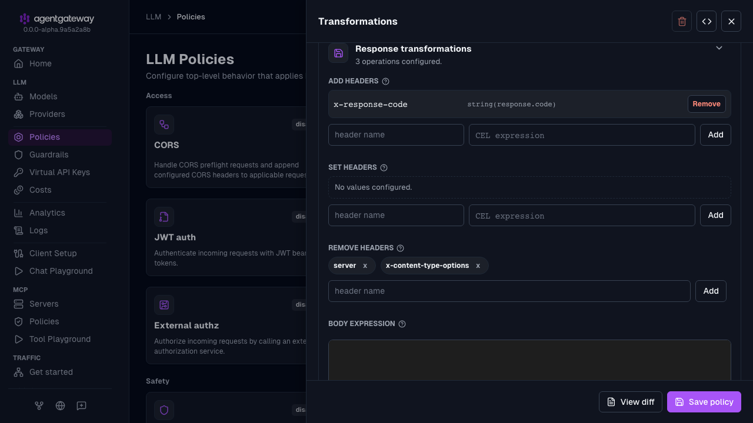The image size is (753, 423).
Task: Click the External authz card icon
Action: coord(164,305)
